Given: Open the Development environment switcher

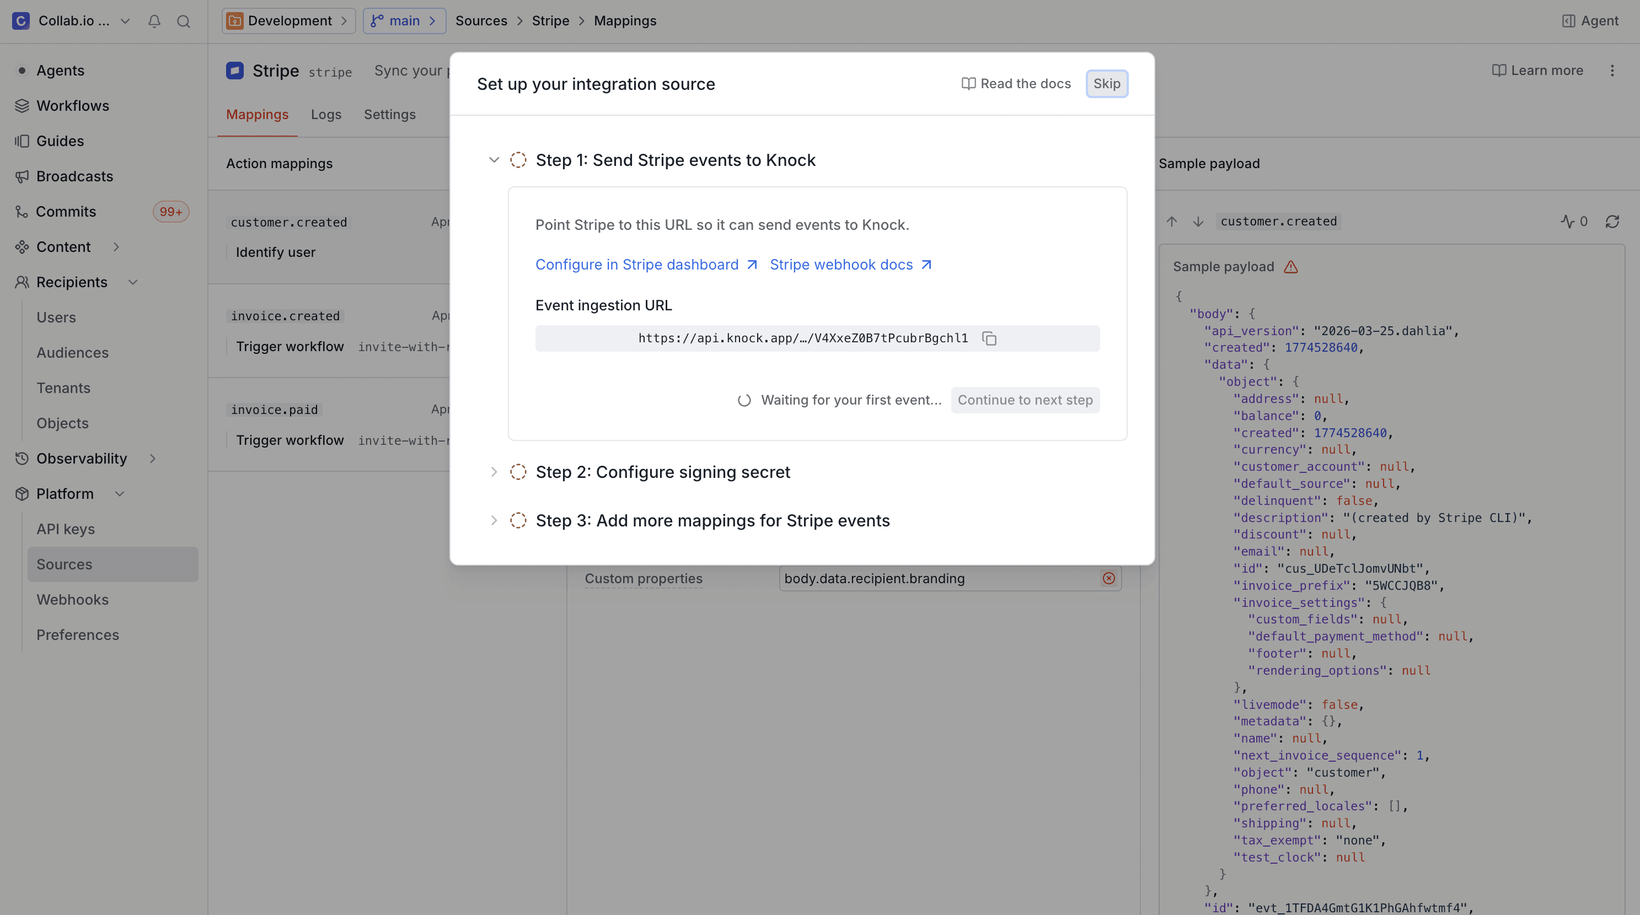Looking at the screenshot, I should point(288,20).
